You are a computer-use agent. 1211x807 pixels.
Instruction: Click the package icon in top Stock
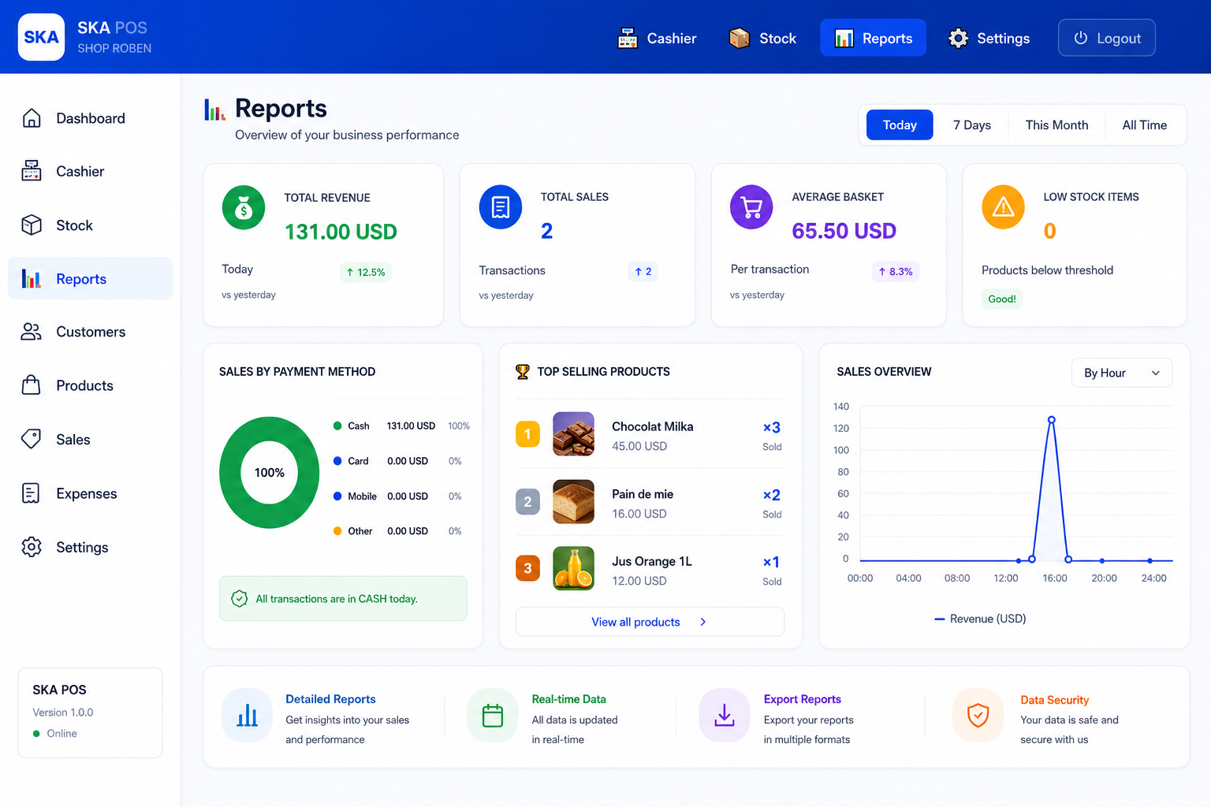tap(740, 38)
